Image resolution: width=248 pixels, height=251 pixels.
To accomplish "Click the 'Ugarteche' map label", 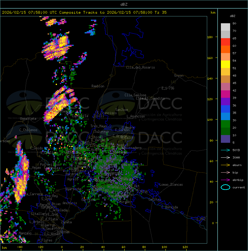I will click(x=73, y=189).
